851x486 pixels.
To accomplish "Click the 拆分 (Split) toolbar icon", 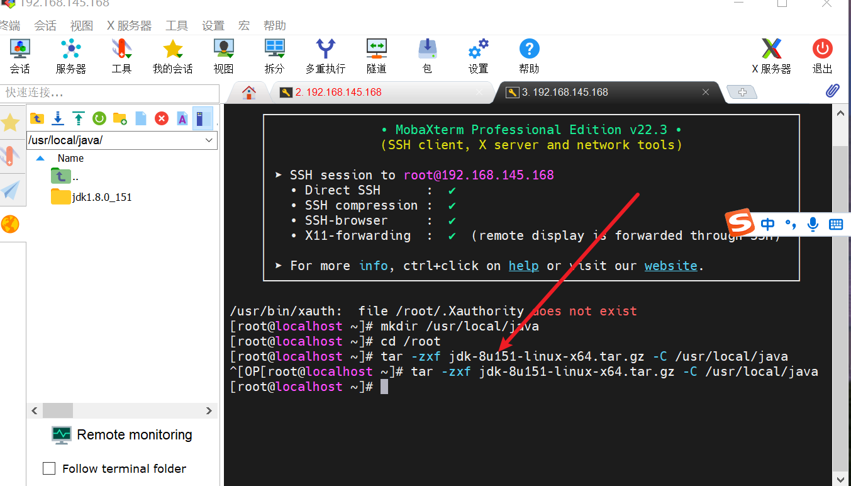I will click(274, 56).
